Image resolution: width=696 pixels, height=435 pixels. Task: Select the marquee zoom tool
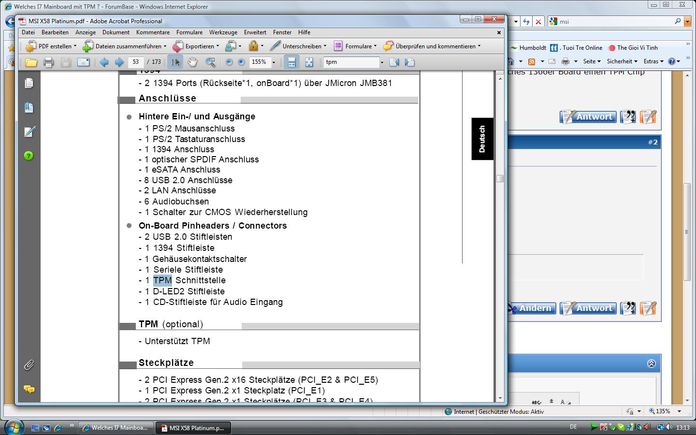point(210,62)
